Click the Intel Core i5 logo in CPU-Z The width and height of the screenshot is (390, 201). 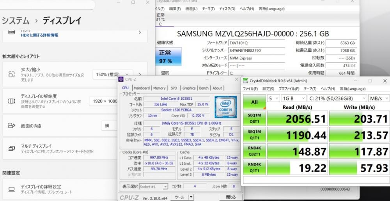[225, 107]
